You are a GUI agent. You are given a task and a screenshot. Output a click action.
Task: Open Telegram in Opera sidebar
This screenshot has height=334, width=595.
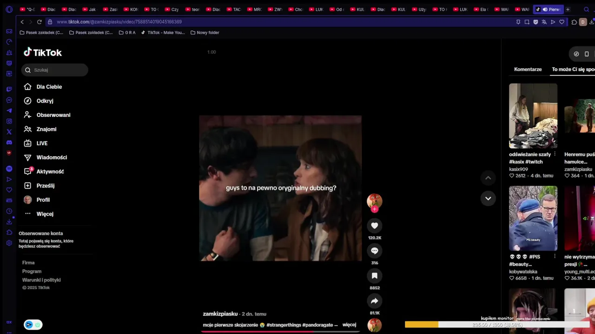pos(9,110)
